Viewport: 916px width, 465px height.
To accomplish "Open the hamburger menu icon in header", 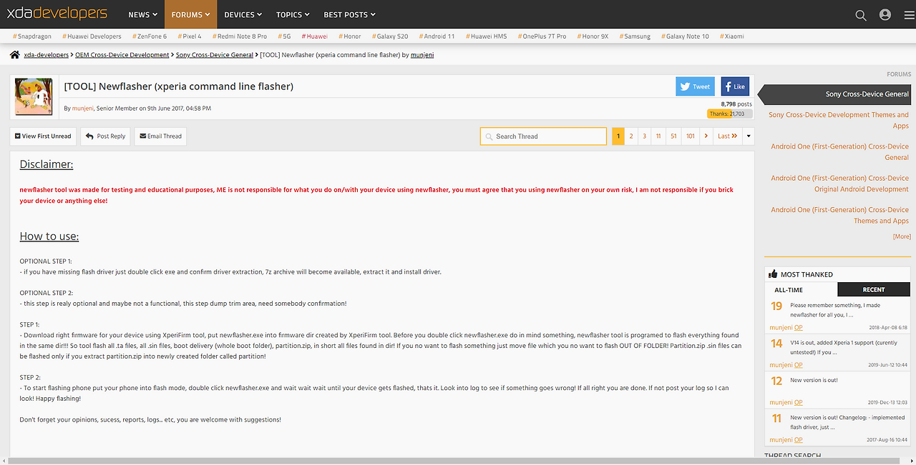I will [x=908, y=14].
